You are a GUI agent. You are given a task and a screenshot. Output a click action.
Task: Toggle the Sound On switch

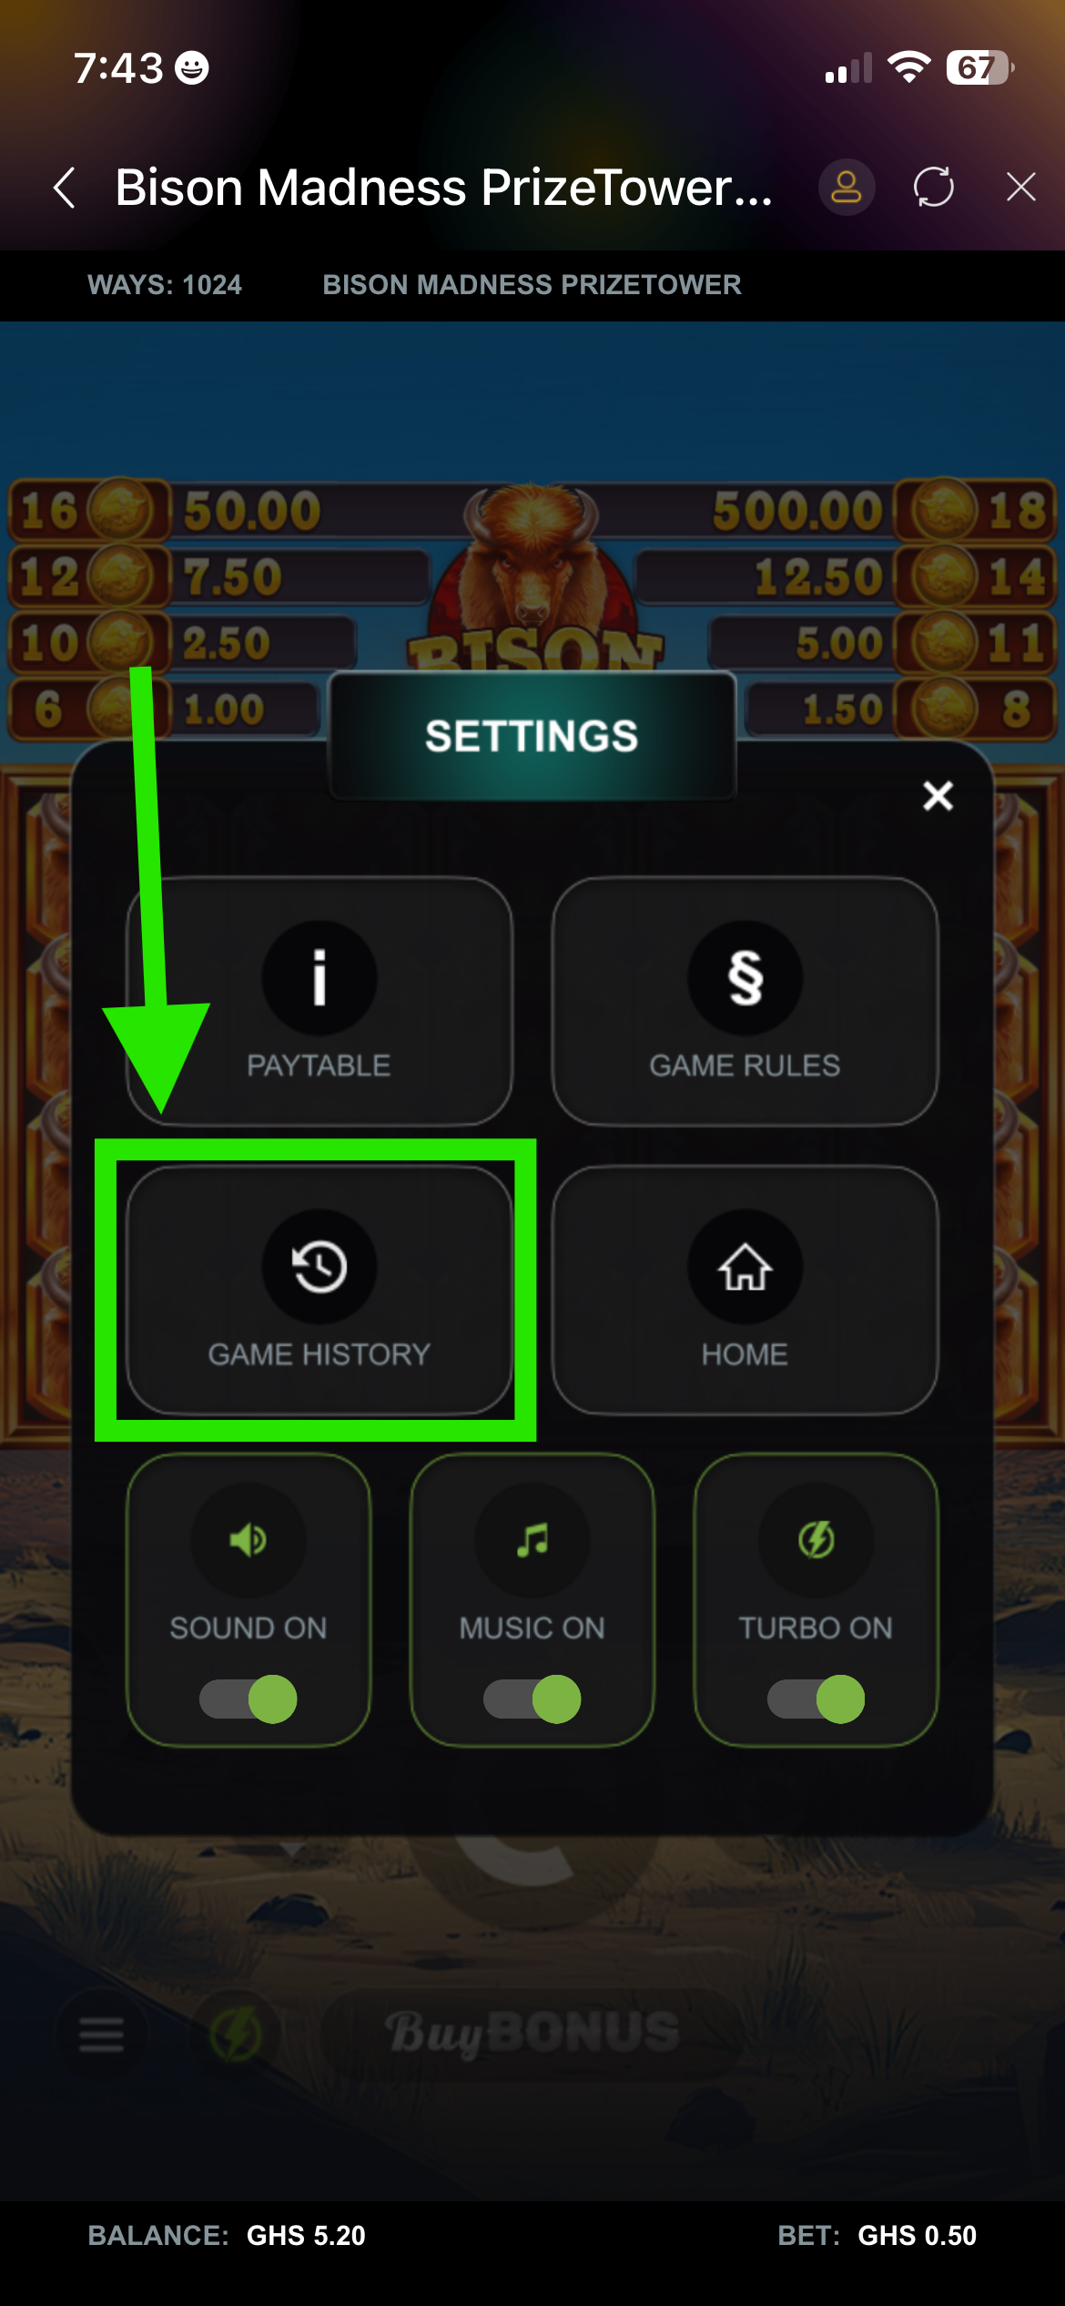[x=248, y=1699]
